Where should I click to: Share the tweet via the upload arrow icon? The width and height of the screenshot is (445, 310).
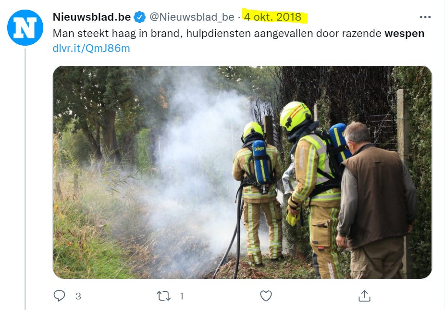pos(364,296)
